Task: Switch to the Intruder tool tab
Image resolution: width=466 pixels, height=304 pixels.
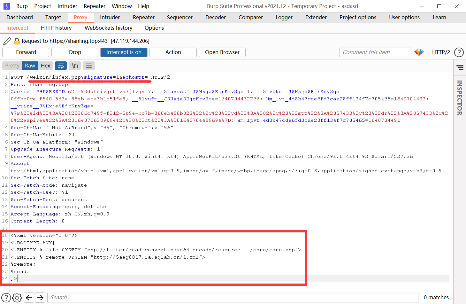Action: (110, 17)
